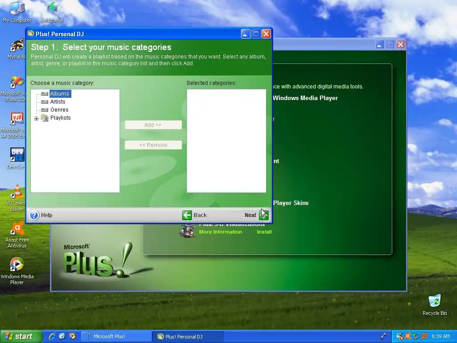The width and height of the screenshot is (457, 343).
Task: Select the MyPal desktop shortcut
Action: click(x=17, y=49)
